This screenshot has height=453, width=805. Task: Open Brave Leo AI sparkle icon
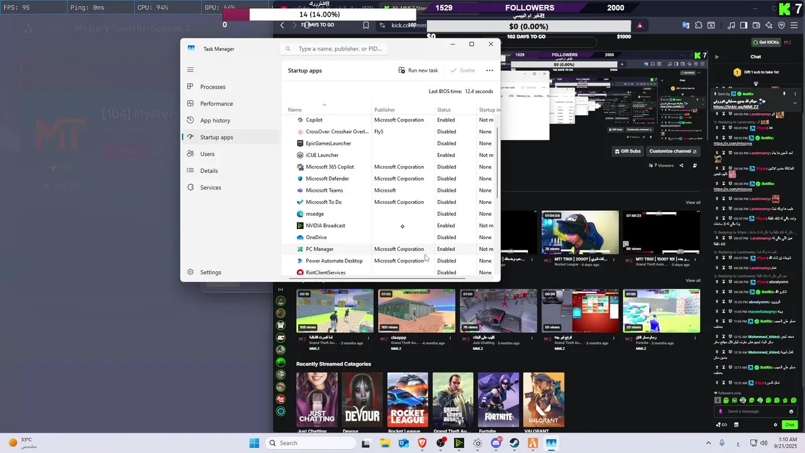769,25
